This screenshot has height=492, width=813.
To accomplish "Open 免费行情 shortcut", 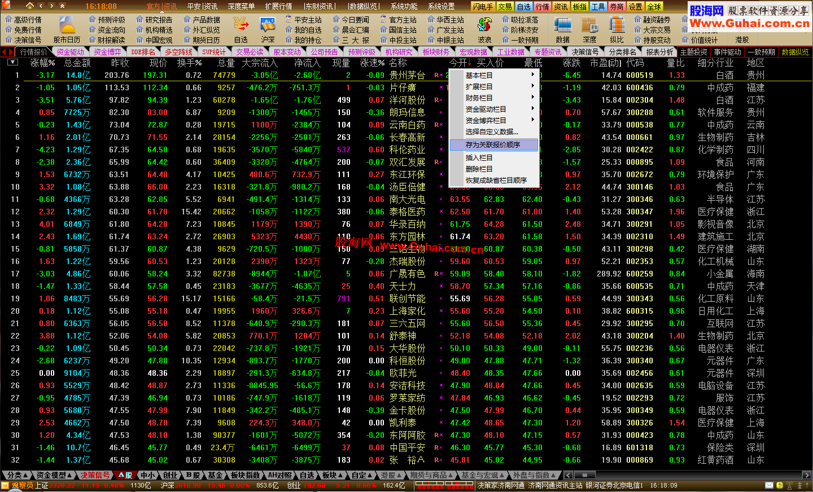I will tap(23, 30).
